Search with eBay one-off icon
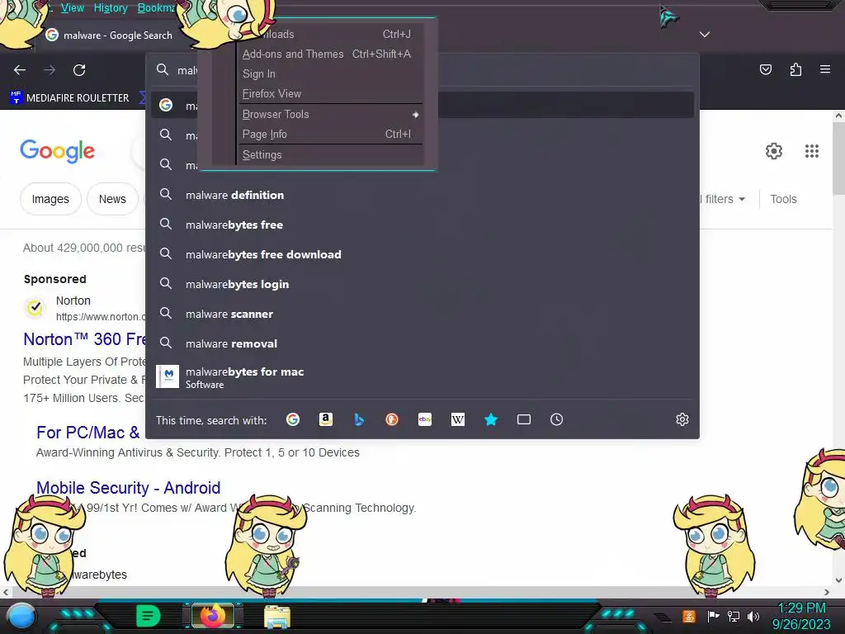Viewport: 845px width, 634px height. pyautogui.click(x=425, y=419)
